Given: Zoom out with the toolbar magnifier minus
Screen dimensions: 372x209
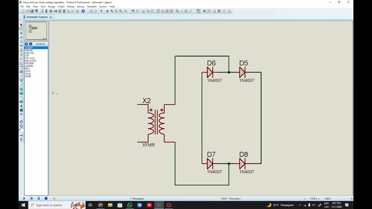Looking at the screenshot, I should [116, 11].
